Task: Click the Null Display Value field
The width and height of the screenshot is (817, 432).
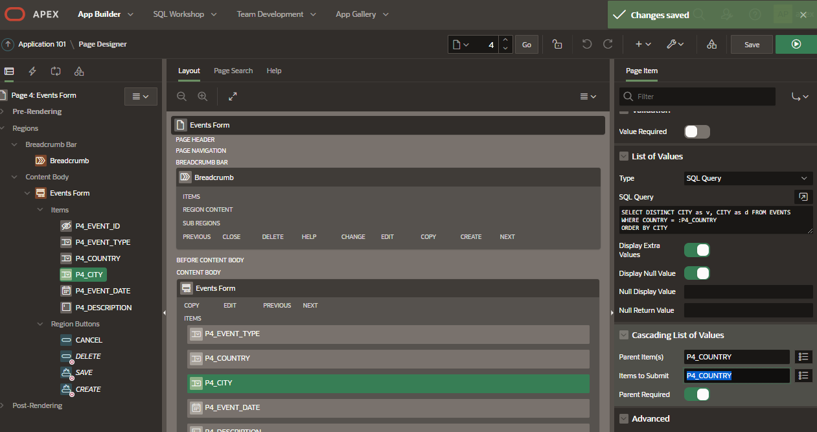Action: pyautogui.click(x=748, y=291)
